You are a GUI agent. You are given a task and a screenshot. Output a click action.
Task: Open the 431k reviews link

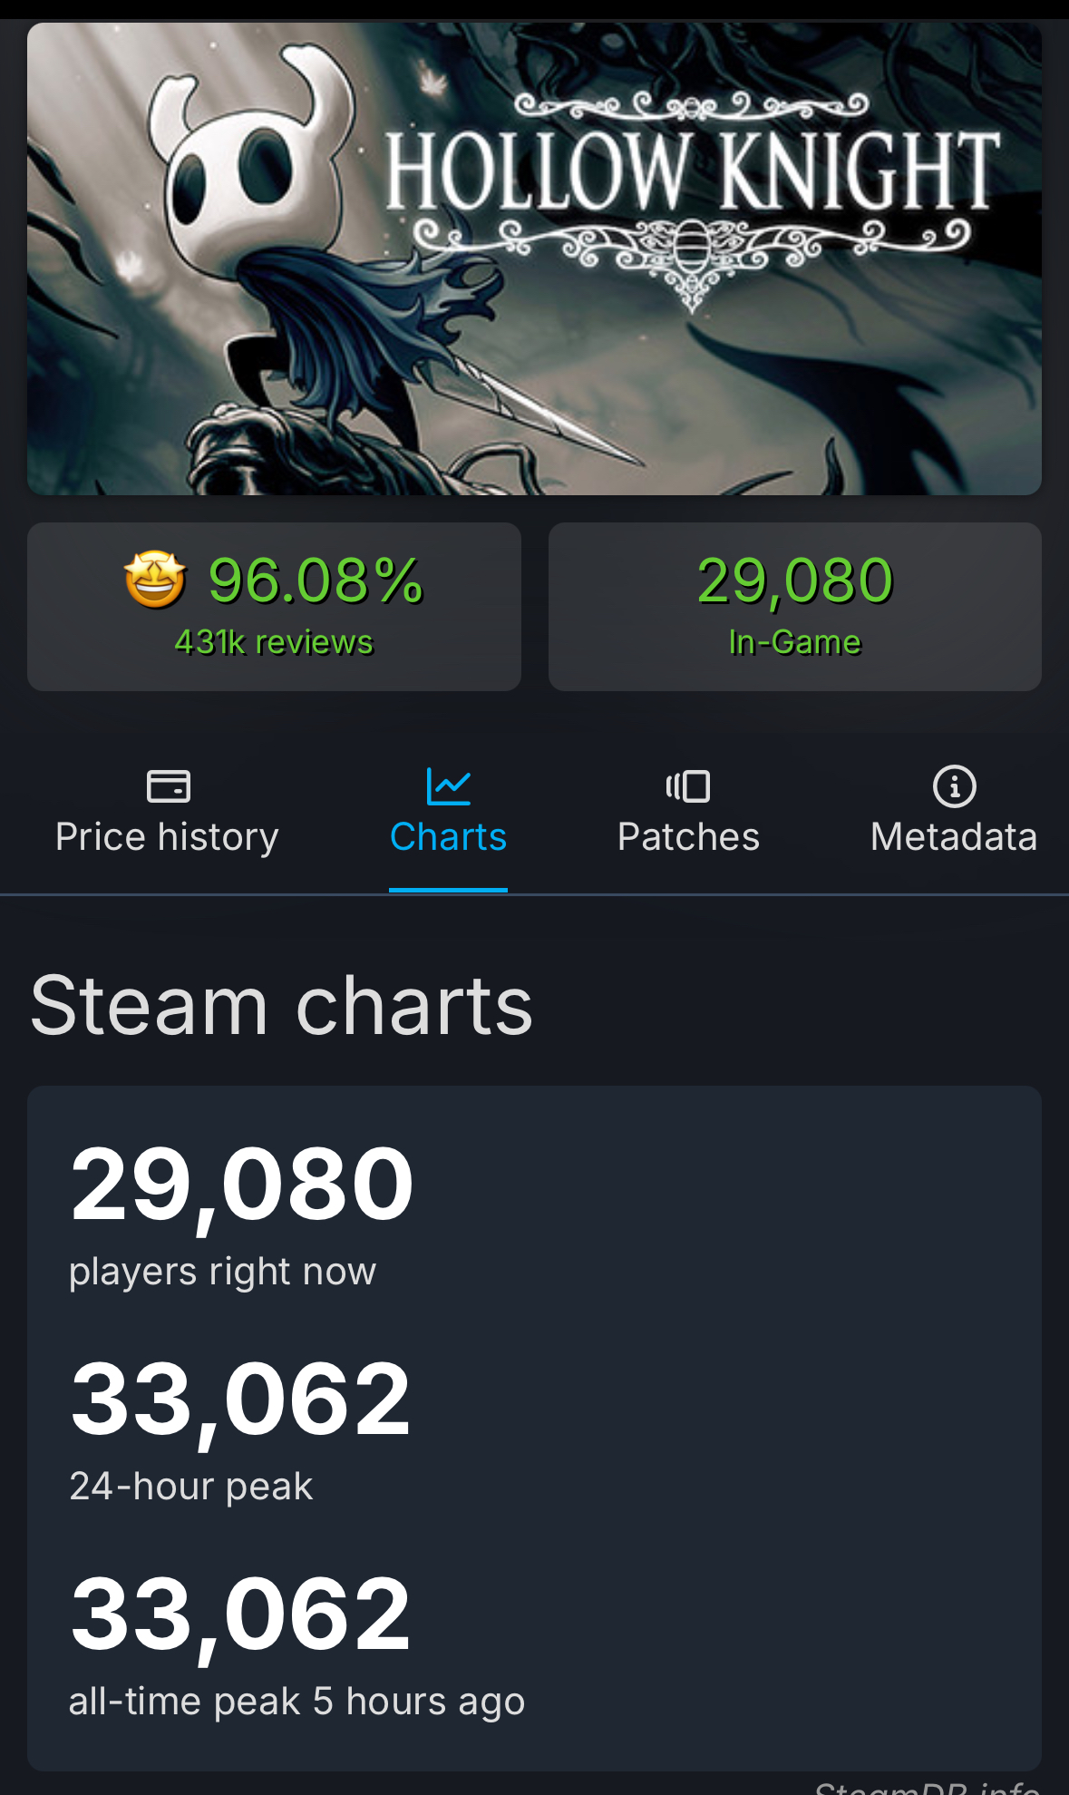coord(274,642)
